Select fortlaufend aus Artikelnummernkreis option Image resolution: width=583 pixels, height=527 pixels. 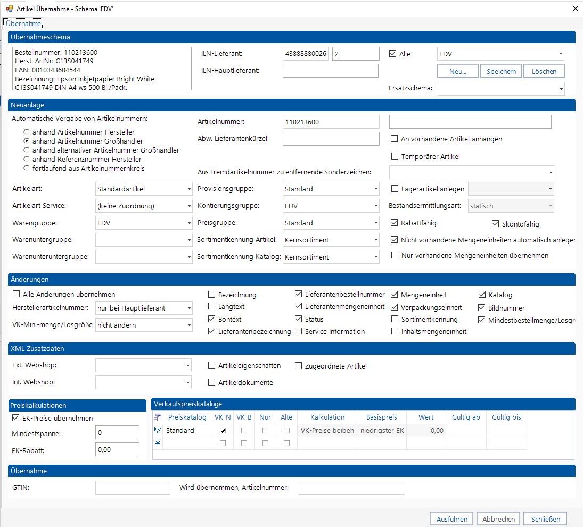[x=26, y=168]
